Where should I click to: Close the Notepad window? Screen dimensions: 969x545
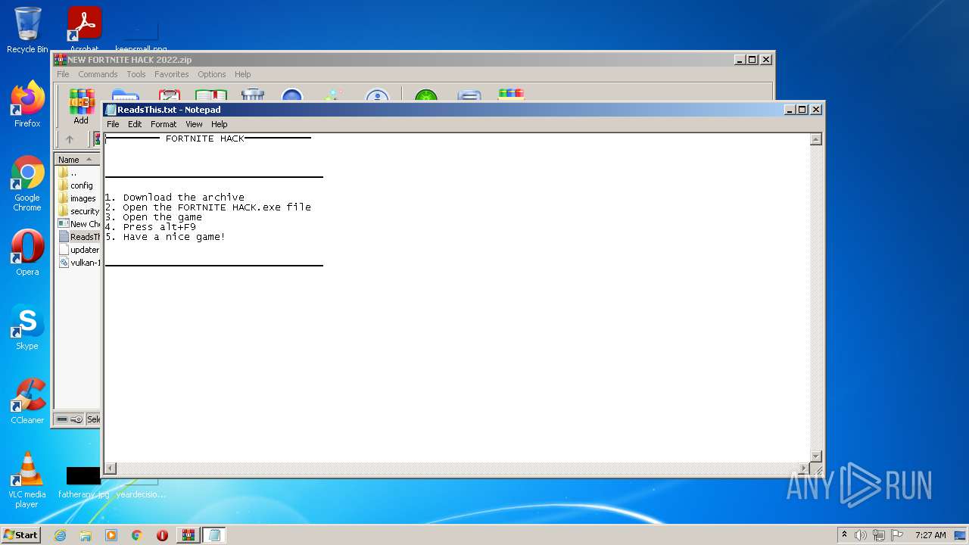coord(816,110)
